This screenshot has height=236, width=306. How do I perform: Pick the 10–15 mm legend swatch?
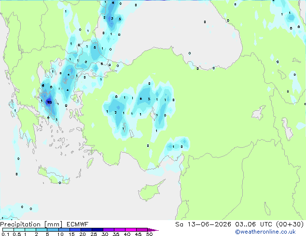pos(64,230)
